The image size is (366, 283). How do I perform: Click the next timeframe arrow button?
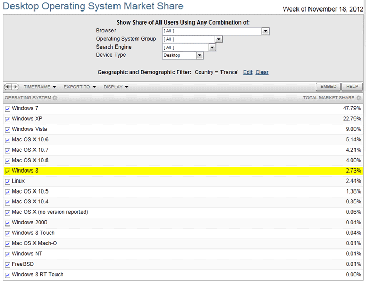(16, 87)
